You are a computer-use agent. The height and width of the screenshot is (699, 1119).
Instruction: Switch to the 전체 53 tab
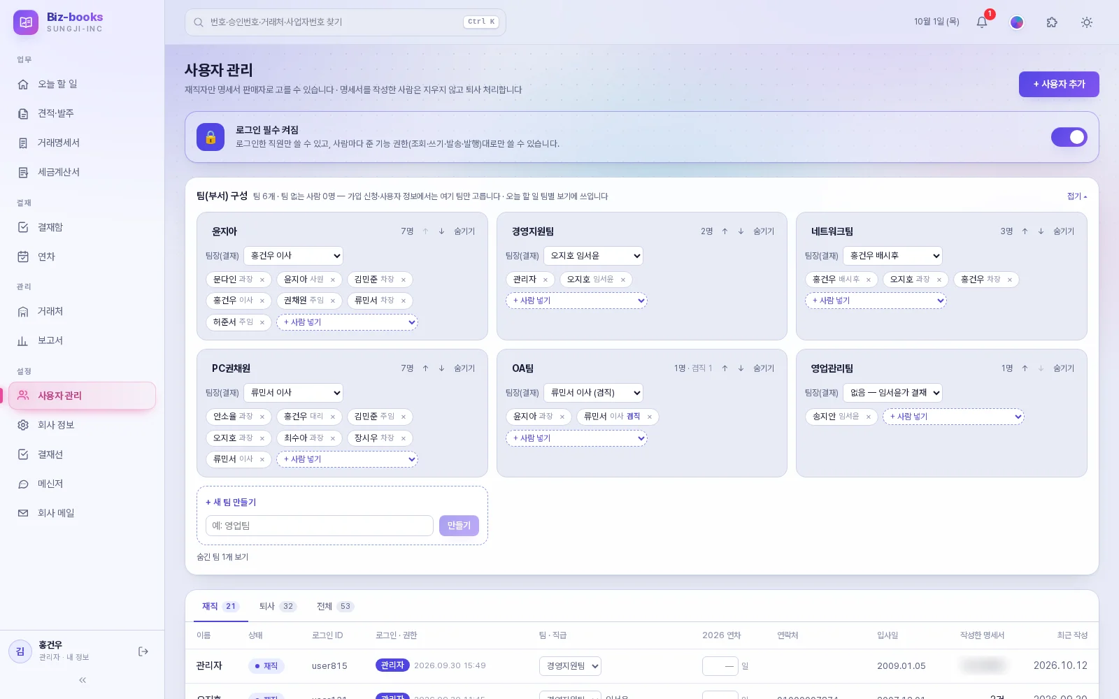pyautogui.click(x=336, y=606)
